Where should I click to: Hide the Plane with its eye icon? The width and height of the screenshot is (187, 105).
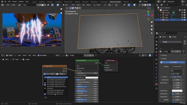(182, 20)
